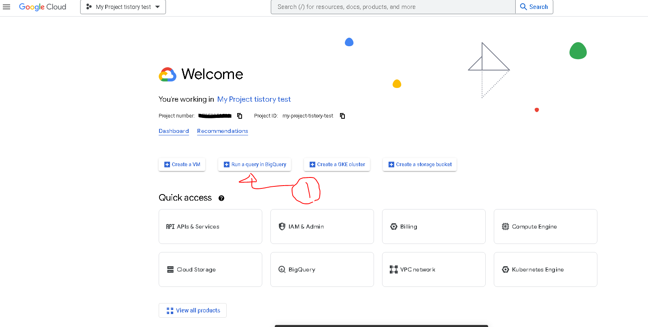Click the VPC network icon
Screen dimensions: 648x327
pyautogui.click(x=394, y=269)
